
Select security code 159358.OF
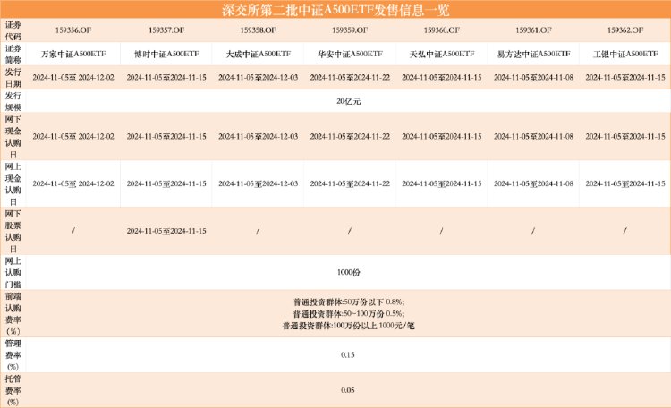point(258,30)
